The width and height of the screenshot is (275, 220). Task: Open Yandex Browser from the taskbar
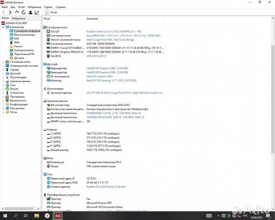pos(47,215)
